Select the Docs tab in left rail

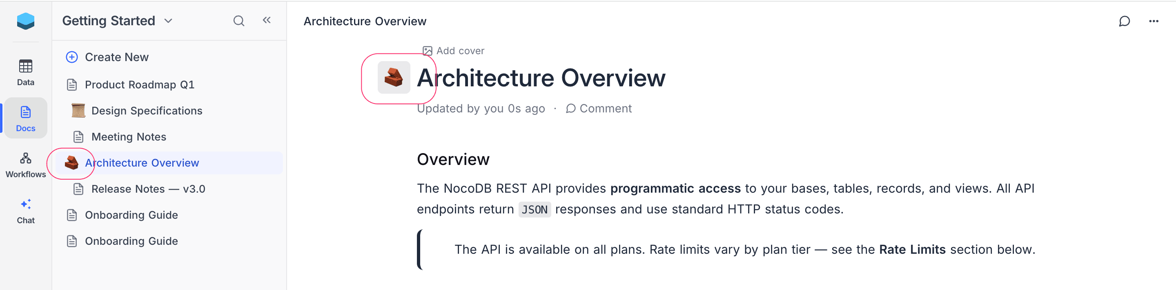click(x=26, y=119)
